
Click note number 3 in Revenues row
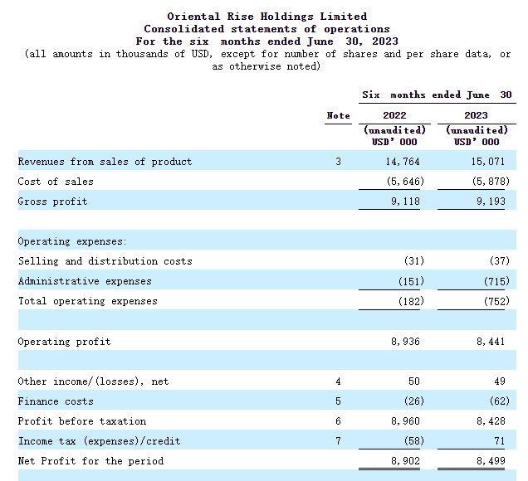point(338,162)
